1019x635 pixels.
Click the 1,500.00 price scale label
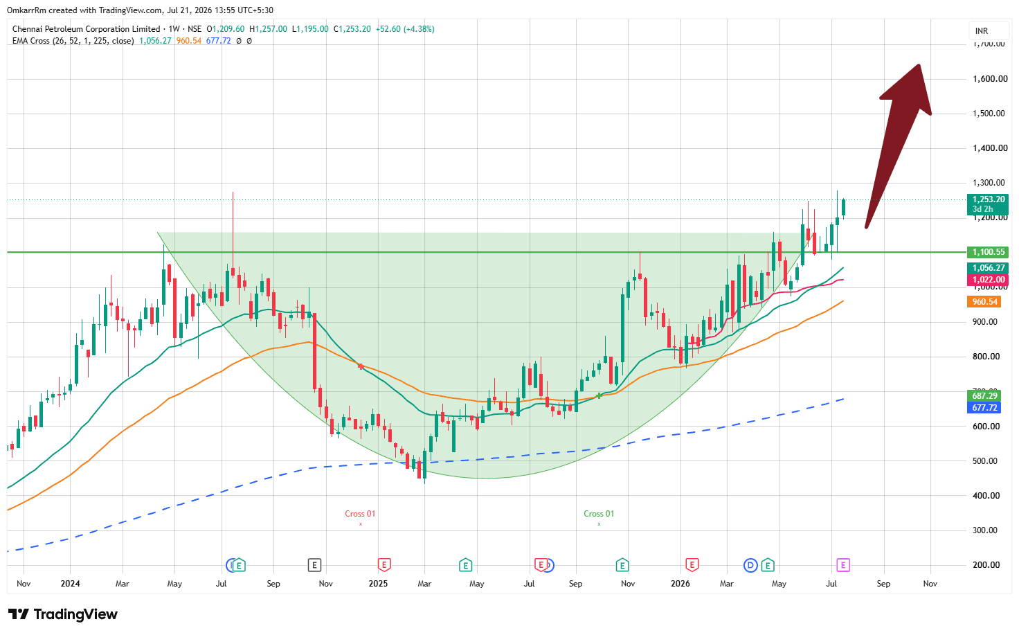pyautogui.click(x=990, y=114)
